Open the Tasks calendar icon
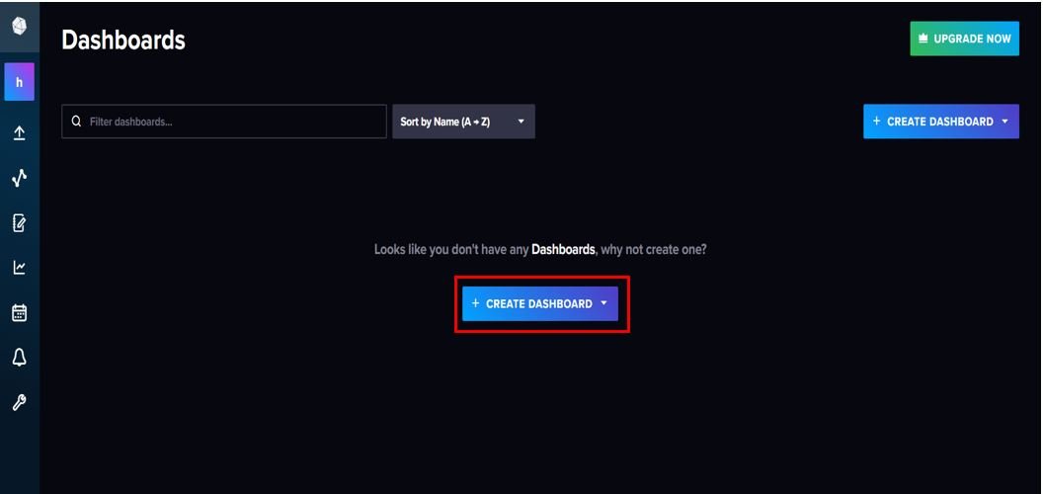 [20, 313]
